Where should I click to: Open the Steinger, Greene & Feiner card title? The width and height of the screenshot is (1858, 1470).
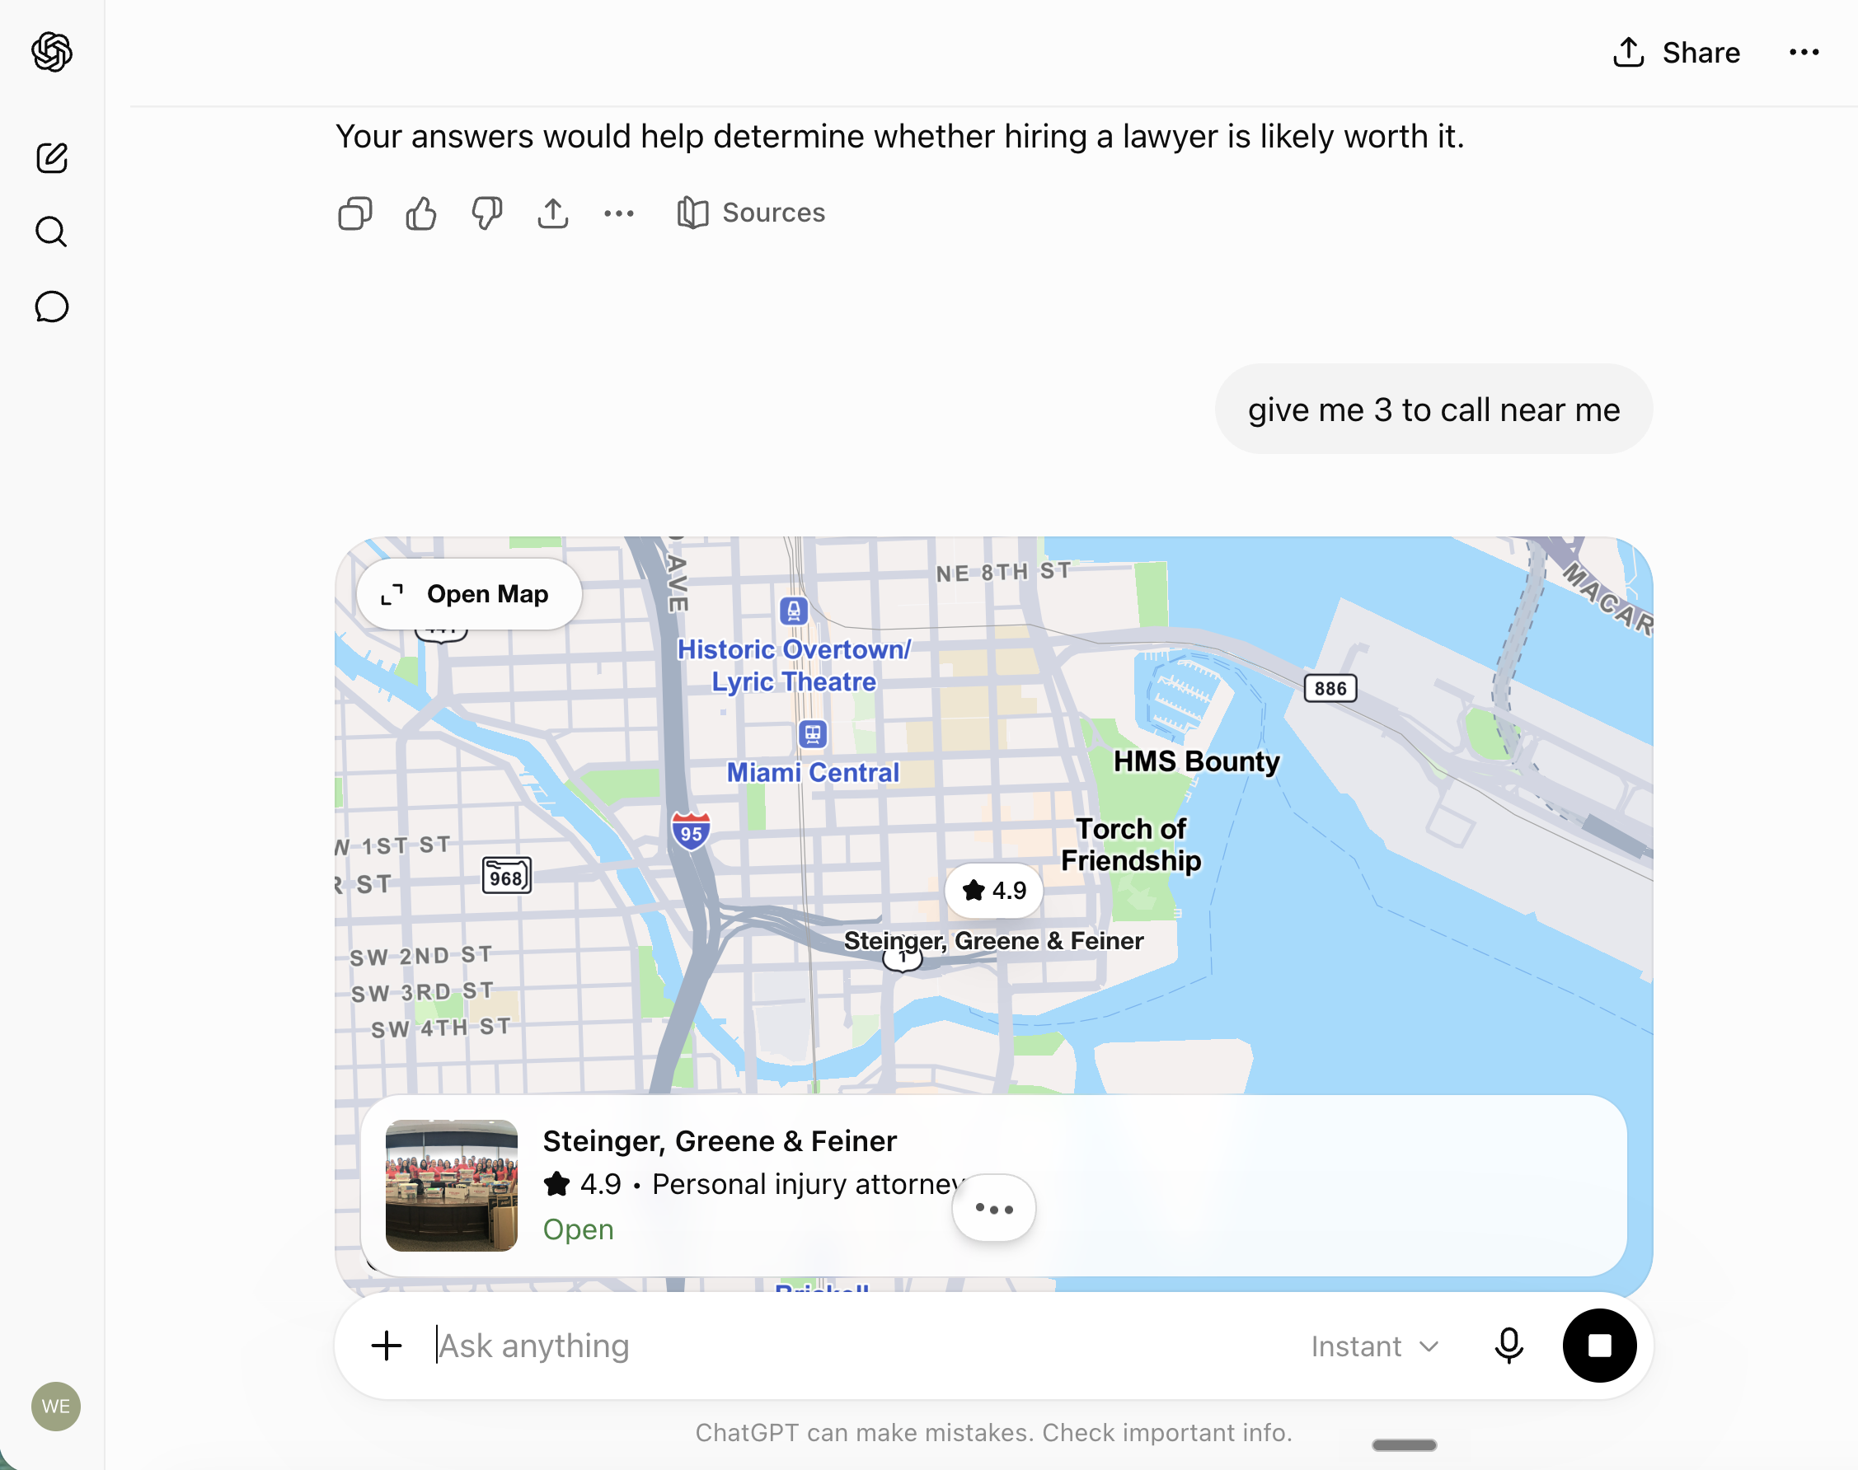pos(720,1140)
